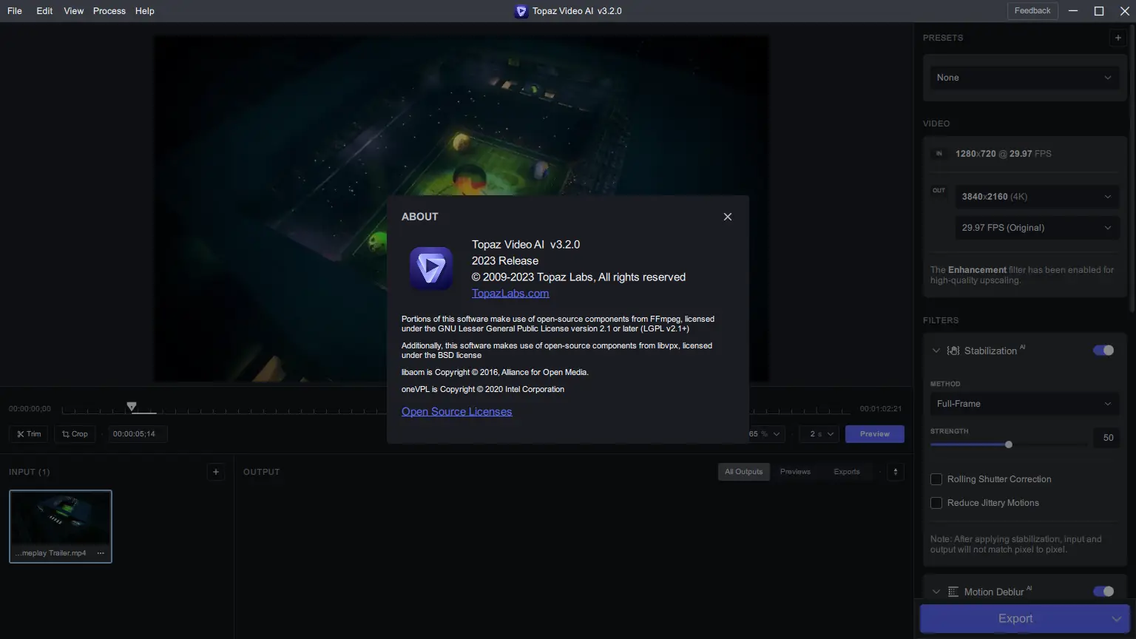Click the Feedback button
This screenshot has height=639, width=1136.
[1032, 11]
